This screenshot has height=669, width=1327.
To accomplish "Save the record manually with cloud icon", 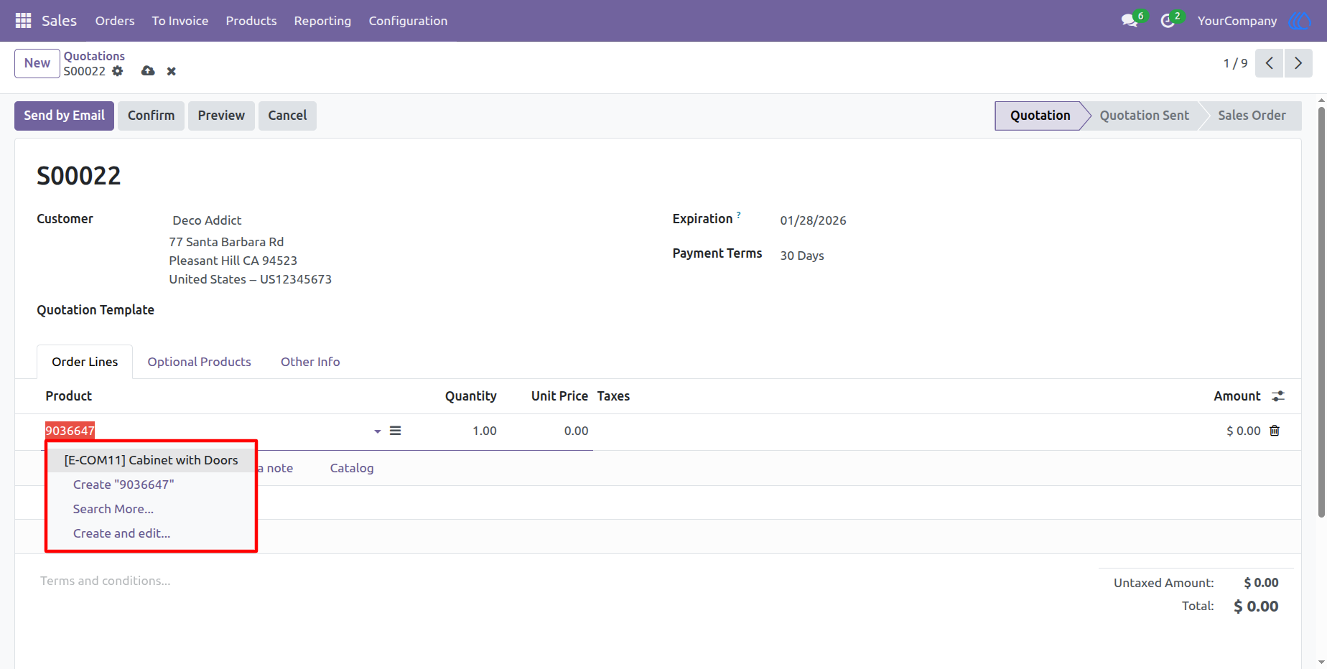I will click(x=148, y=71).
